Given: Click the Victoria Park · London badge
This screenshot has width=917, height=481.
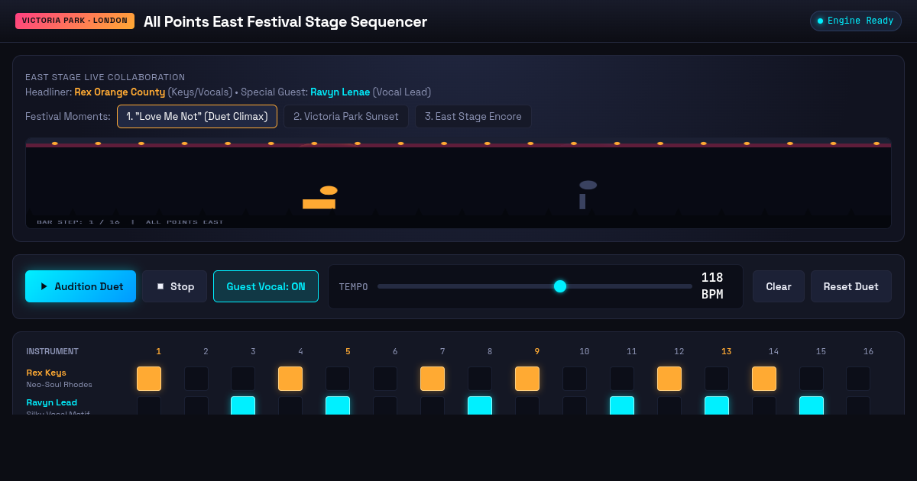Looking at the screenshot, I should 75,21.
